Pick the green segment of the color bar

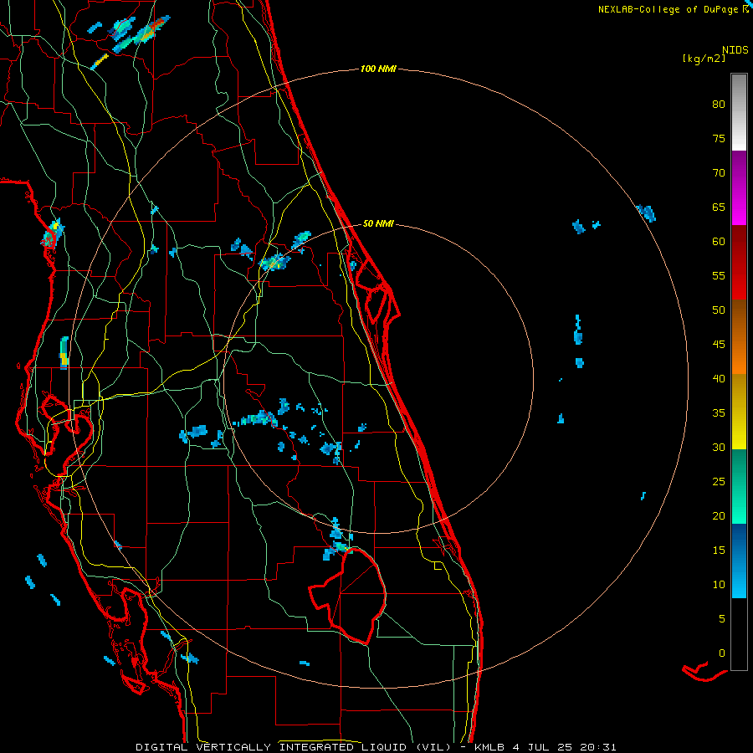tap(739, 486)
